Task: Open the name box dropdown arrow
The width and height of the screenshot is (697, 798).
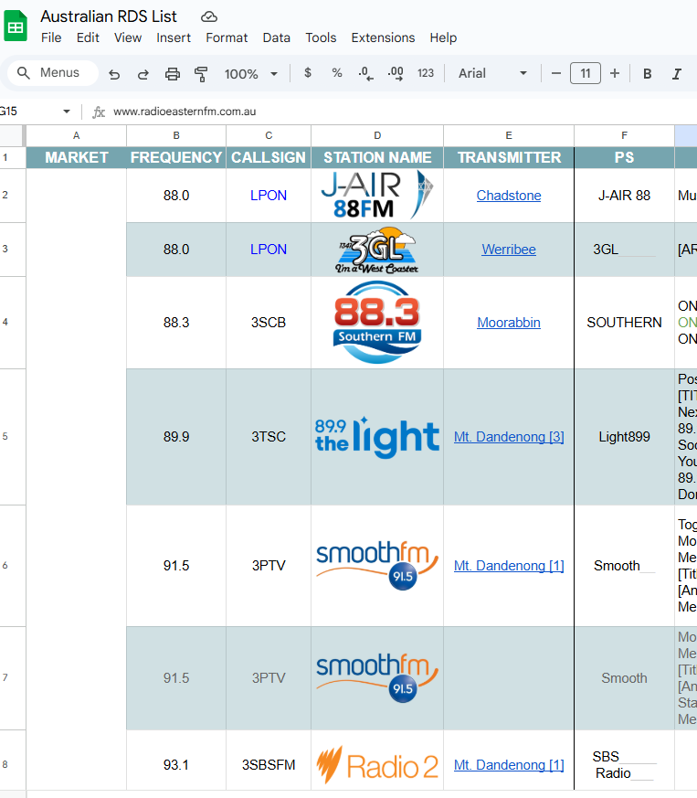Action: (67, 112)
